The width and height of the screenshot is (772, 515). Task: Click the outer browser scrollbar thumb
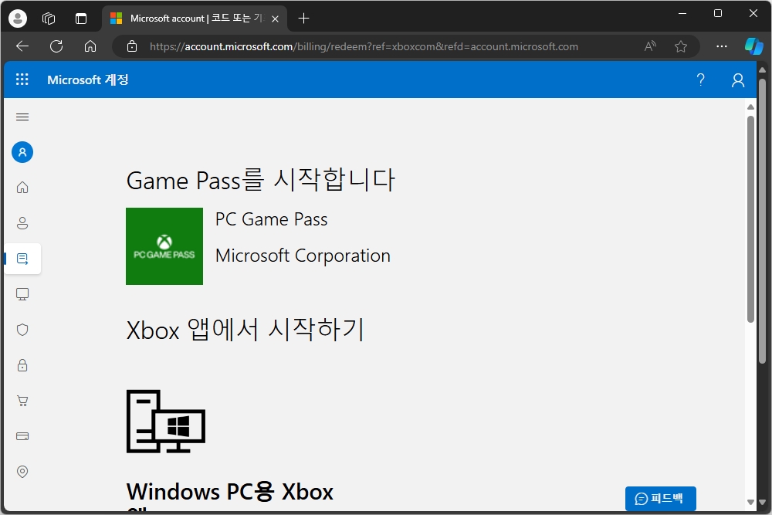click(762, 221)
